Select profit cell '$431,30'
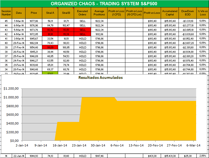The height and width of the screenshot is (158, 209). [x=152, y=156]
